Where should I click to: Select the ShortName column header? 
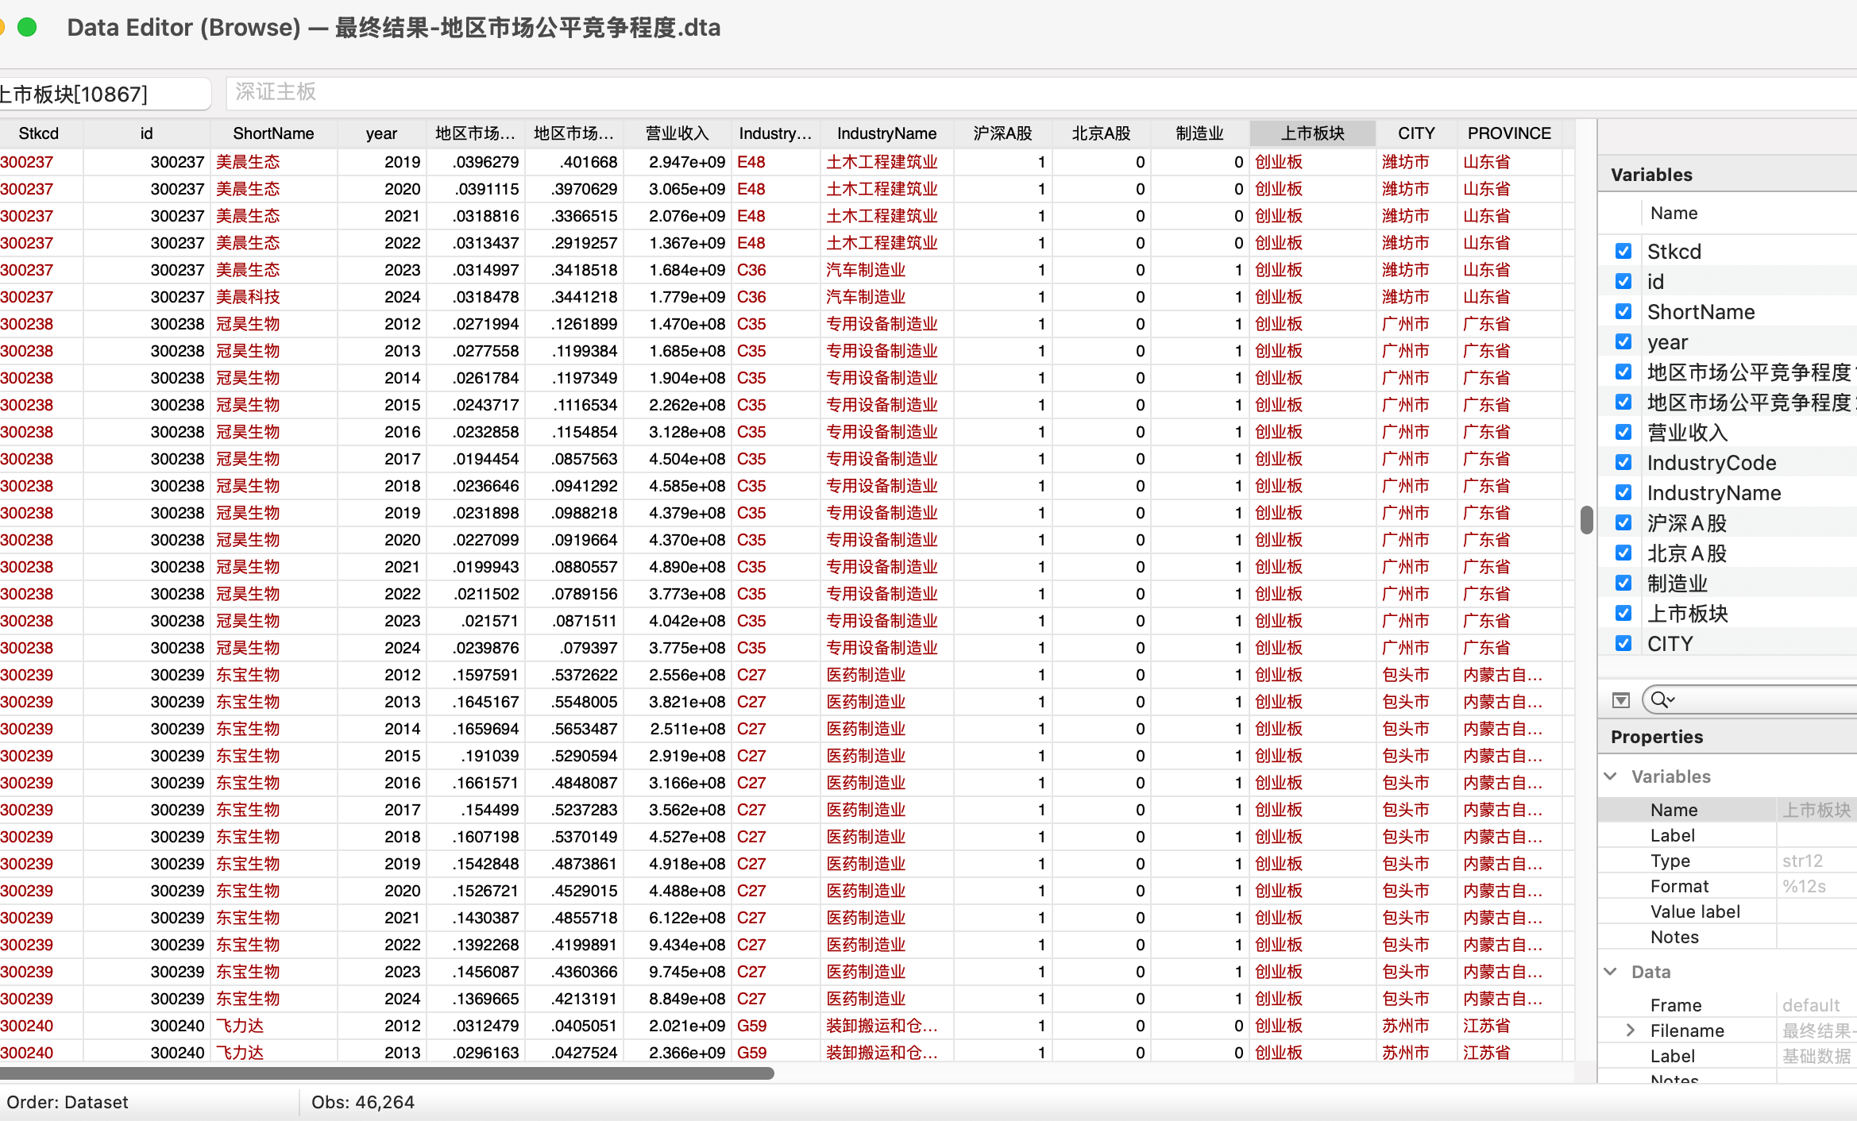click(x=273, y=133)
